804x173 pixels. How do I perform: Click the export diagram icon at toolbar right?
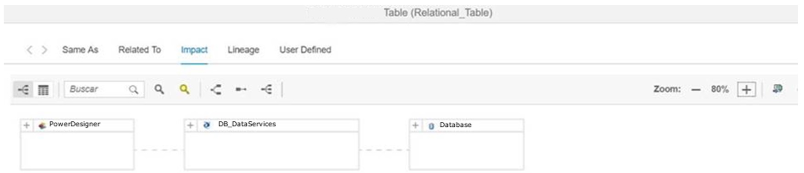pos(777,89)
